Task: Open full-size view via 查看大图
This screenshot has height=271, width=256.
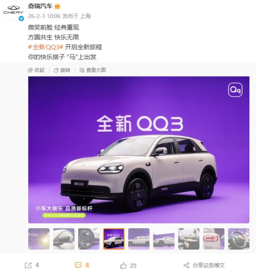Action: 92,70
